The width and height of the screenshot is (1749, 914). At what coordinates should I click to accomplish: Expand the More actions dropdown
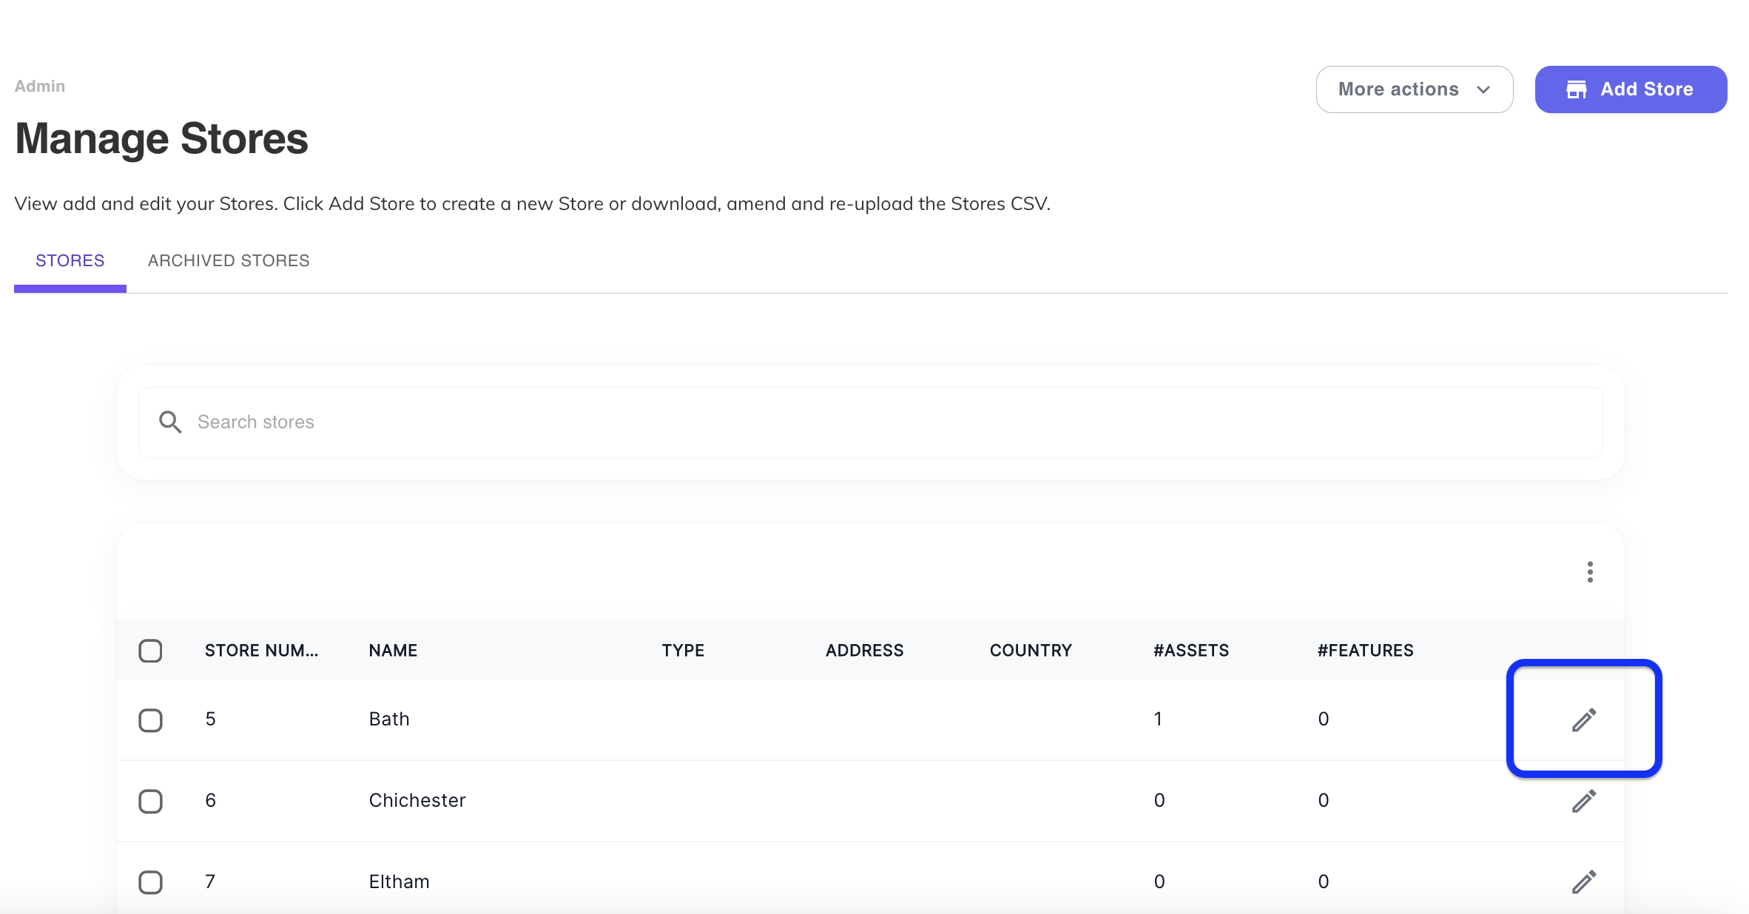(x=1398, y=89)
